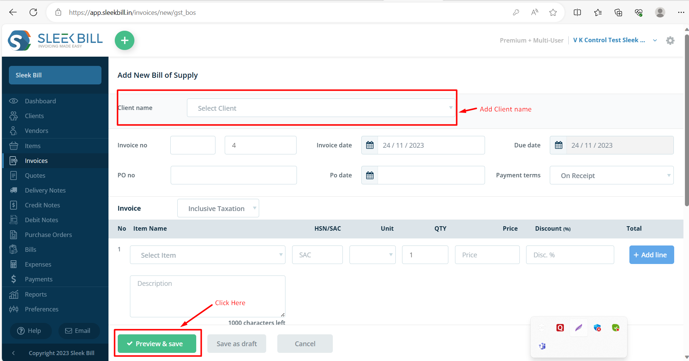
Task: Click the Payments dollar sign icon
Action: [14, 279]
